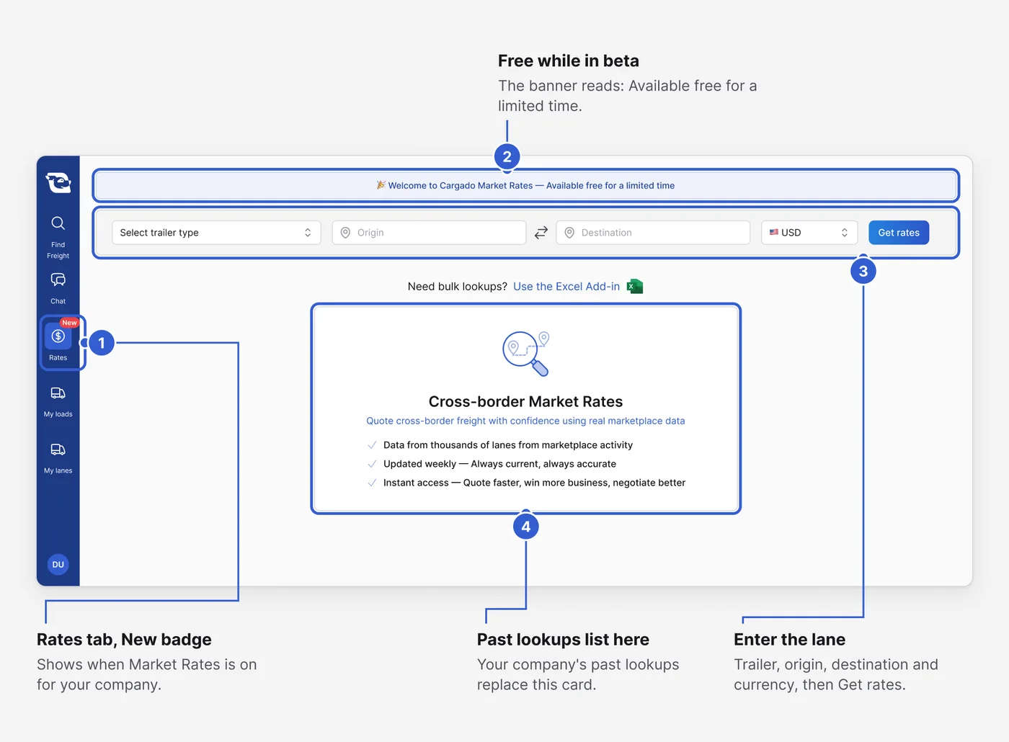The width and height of the screenshot is (1009, 742).
Task: Select the Find Freight menu label
Action: [x=58, y=250]
